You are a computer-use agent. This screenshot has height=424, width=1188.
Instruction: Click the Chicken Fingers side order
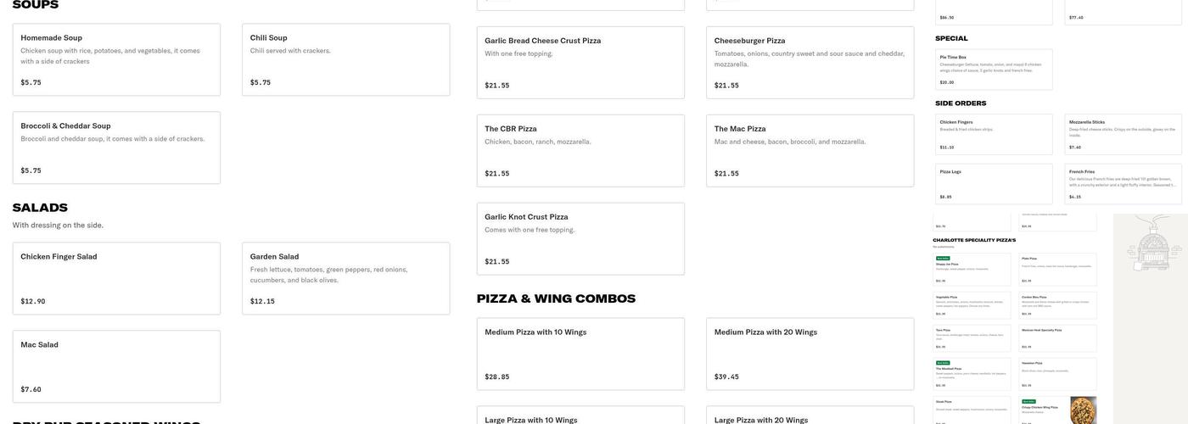[994, 134]
